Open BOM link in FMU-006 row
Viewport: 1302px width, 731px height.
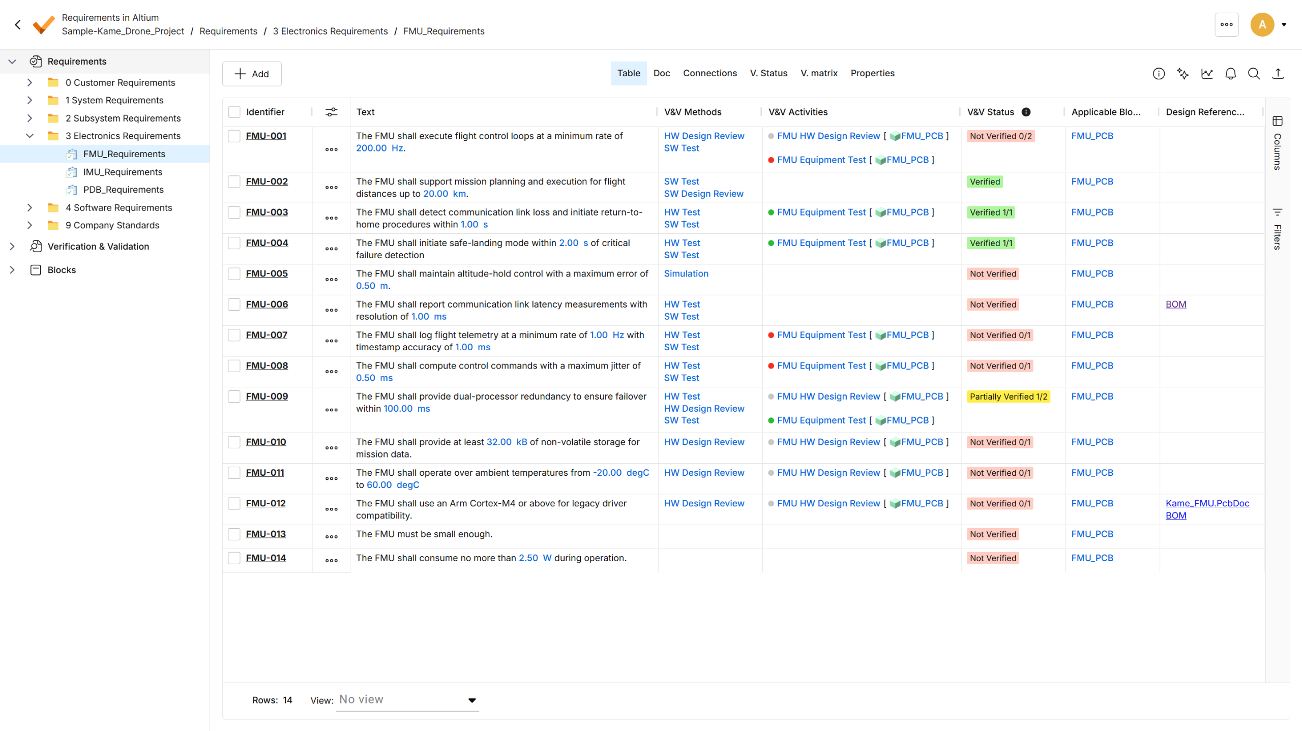[x=1175, y=304]
